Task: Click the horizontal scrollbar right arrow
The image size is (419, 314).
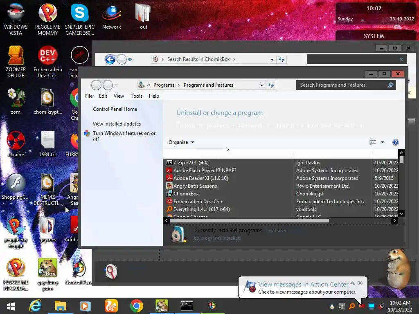Action: click(x=394, y=220)
